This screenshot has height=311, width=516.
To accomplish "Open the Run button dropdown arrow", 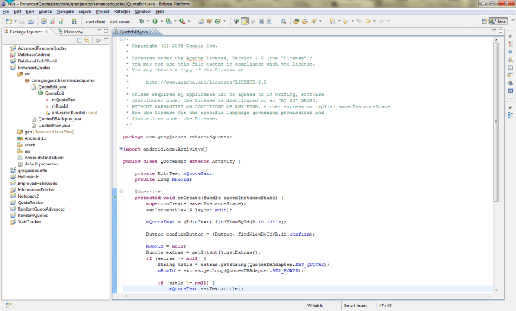I will click(x=161, y=21).
